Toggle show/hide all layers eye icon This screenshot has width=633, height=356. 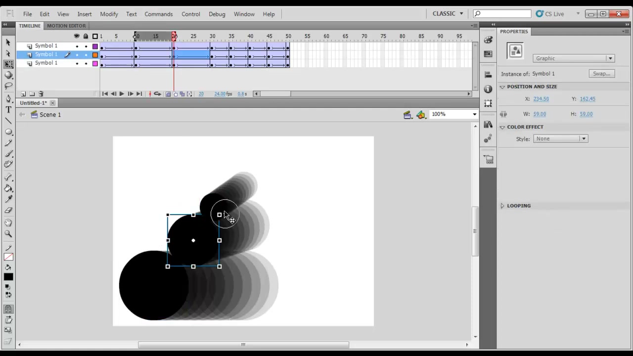click(77, 36)
